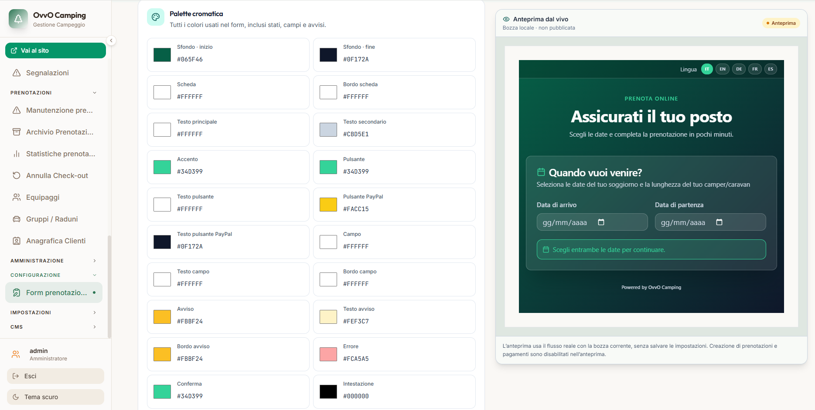This screenshot has width=815, height=410.
Task: Expand the CMS section
Action: [x=53, y=327]
